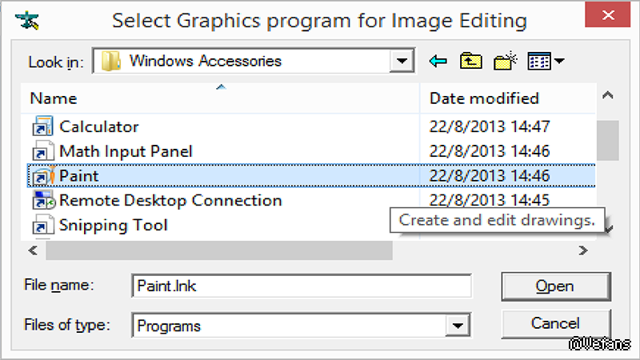The height and width of the screenshot is (360, 640).
Task: Click the vertical scrollbar thumb
Action: 608,140
